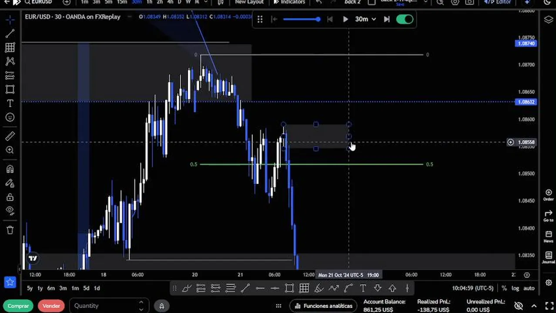556x313 pixels.
Task: Select the rectangle tool in bottom favorites bar
Action: click(x=289, y=288)
